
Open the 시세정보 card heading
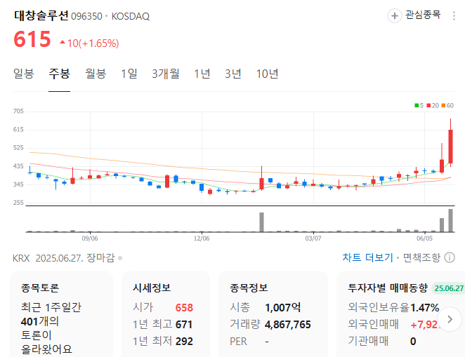(152, 288)
